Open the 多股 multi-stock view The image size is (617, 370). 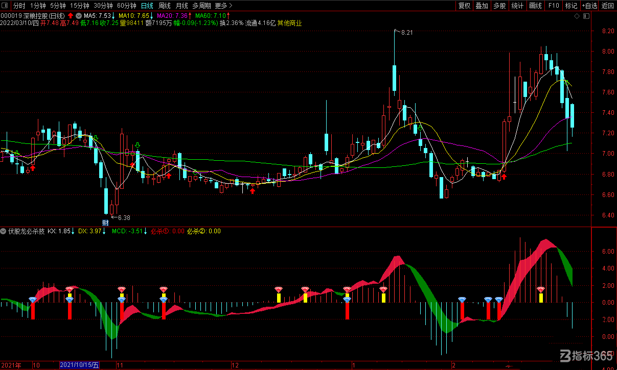499,6
